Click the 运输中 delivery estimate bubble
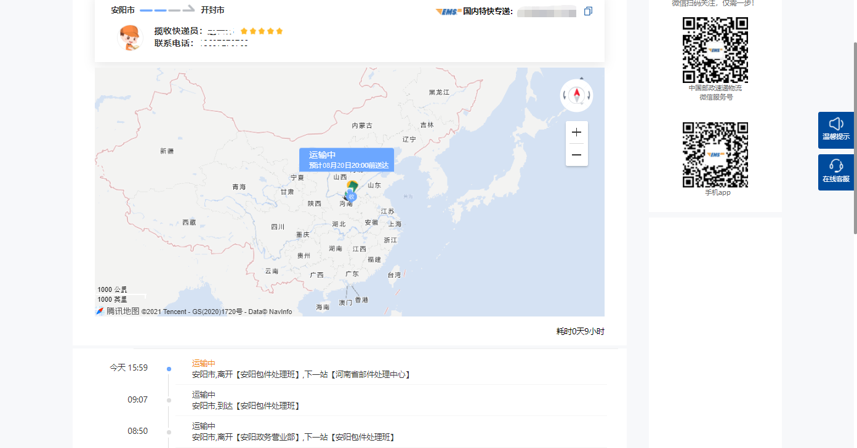This screenshot has height=448, width=857. (347, 160)
